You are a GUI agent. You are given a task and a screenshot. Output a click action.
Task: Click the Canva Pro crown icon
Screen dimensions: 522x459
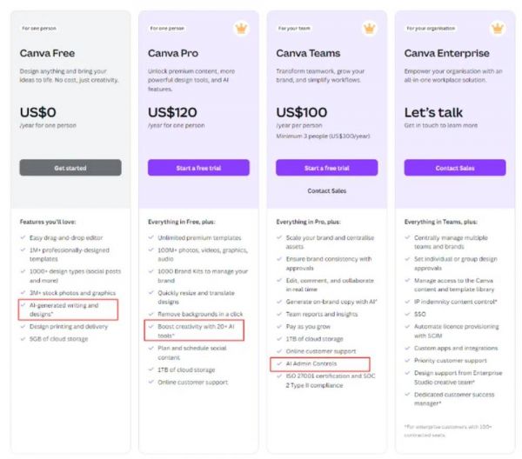tap(241, 29)
